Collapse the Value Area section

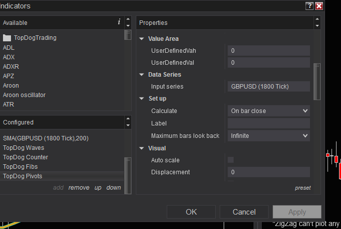pos(142,39)
